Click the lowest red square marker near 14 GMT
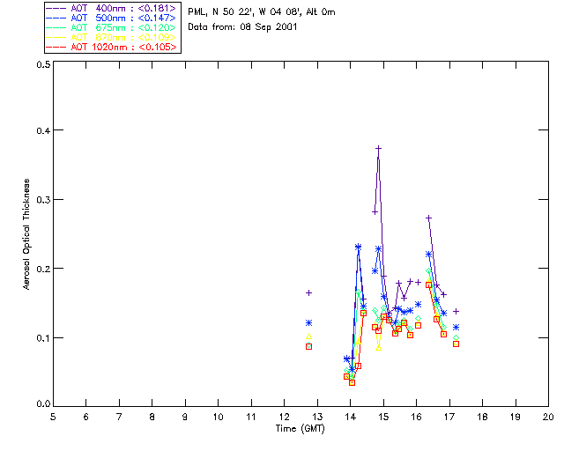This screenshot has height=451, width=564. (x=352, y=382)
